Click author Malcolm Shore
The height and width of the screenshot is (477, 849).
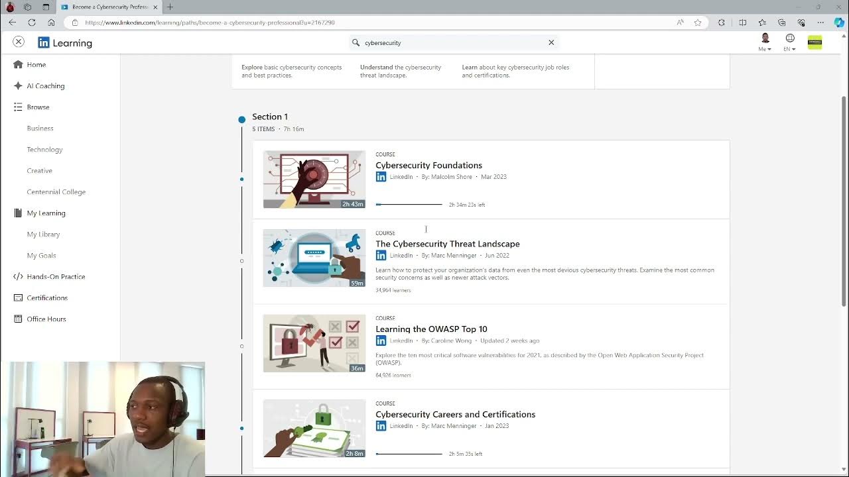[x=451, y=177]
